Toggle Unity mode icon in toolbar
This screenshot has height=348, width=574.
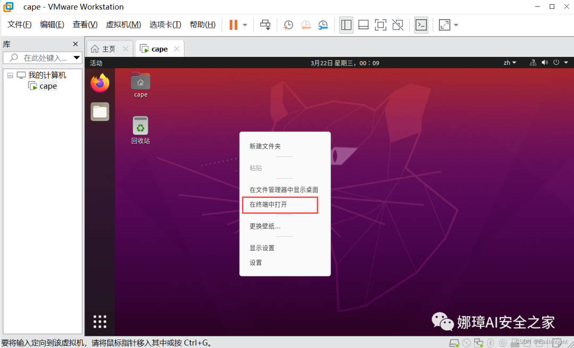pos(398,25)
